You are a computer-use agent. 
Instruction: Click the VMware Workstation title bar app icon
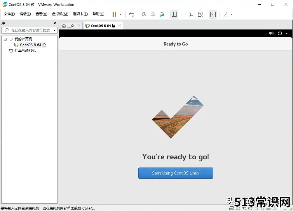(5, 4)
